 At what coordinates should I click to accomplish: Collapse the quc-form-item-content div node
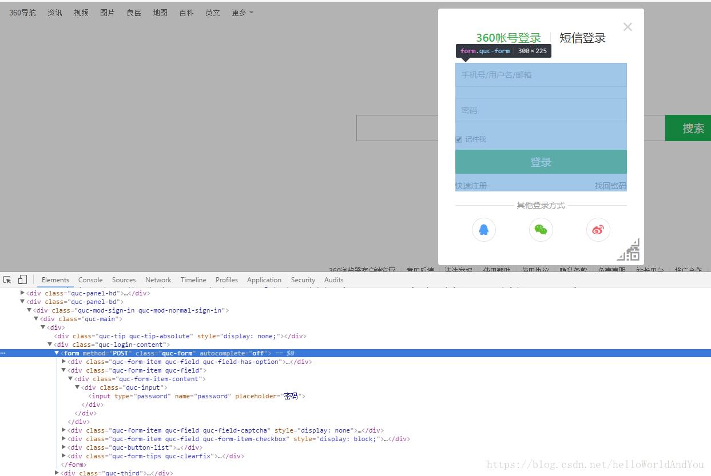pyautogui.click(x=70, y=379)
